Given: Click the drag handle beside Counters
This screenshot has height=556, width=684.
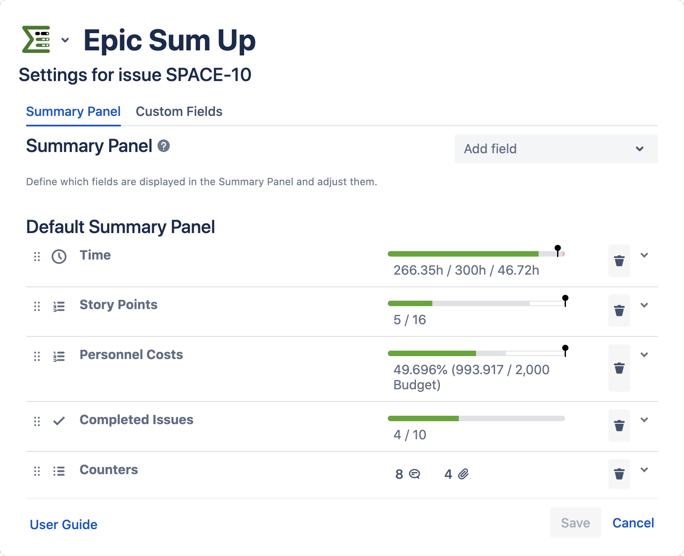Looking at the screenshot, I should point(37,471).
